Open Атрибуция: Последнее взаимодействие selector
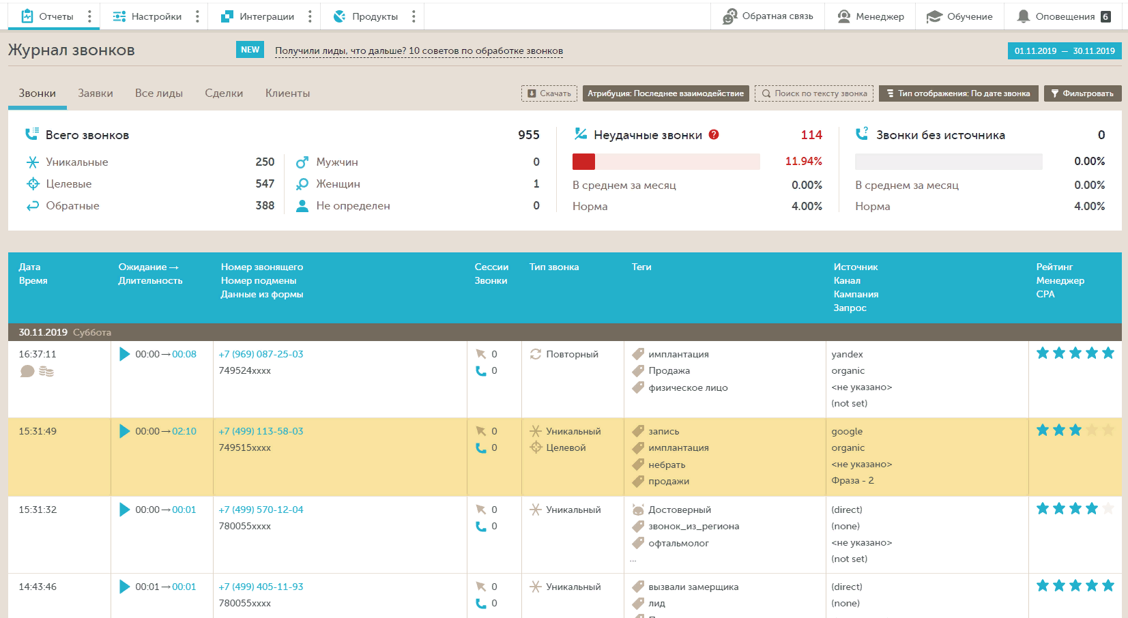Viewport: 1128px width, 618px height. click(x=666, y=93)
